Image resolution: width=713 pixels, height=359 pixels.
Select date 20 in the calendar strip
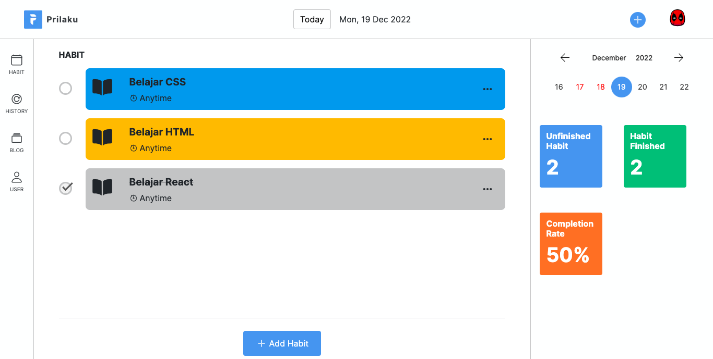[x=643, y=87]
